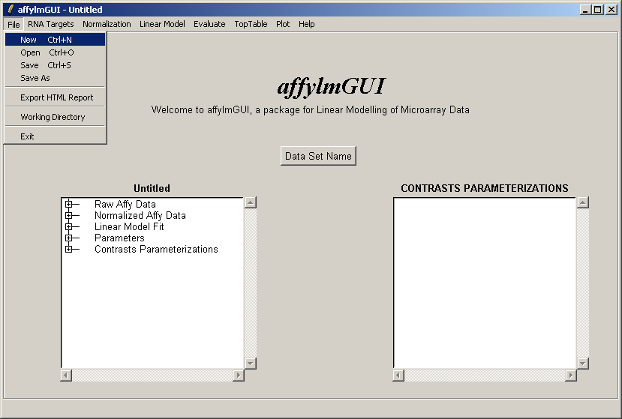The height and width of the screenshot is (419, 622).
Task: Expand Contrasts Parameterizations tree node
Action: coord(69,249)
